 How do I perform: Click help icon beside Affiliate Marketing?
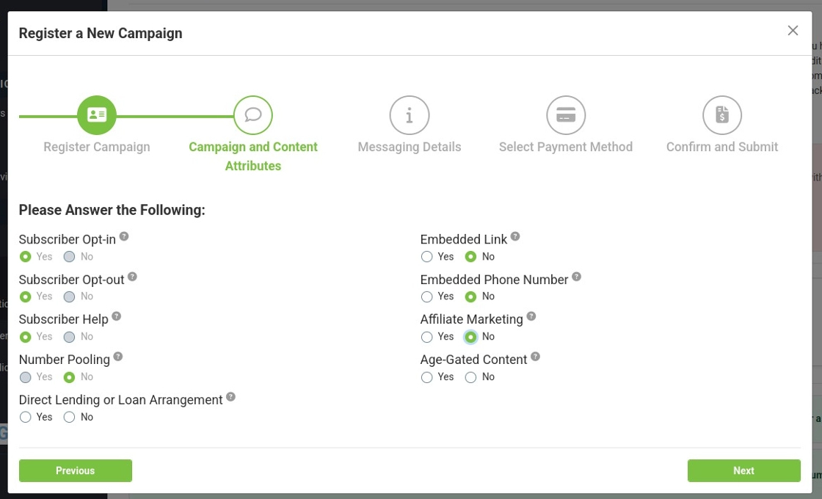pos(531,316)
